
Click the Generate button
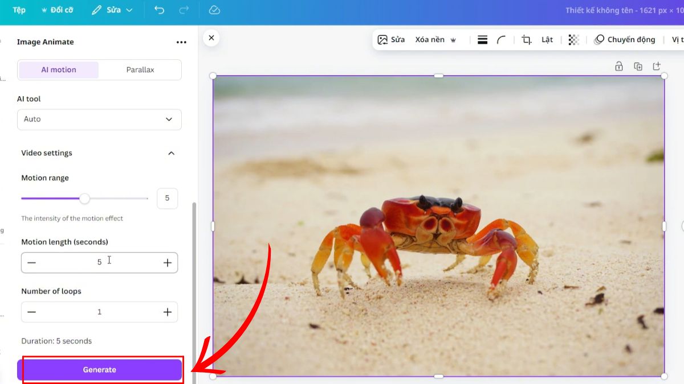[99, 369]
